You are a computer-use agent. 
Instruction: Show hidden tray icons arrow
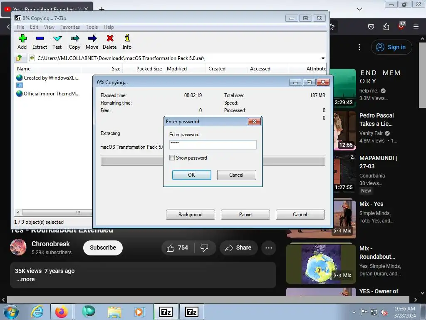click(354, 312)
